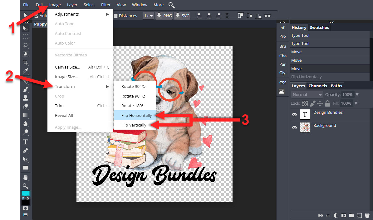373x220 pixels.
Task: Toggle lock layer position
Action: coord(320,103)
